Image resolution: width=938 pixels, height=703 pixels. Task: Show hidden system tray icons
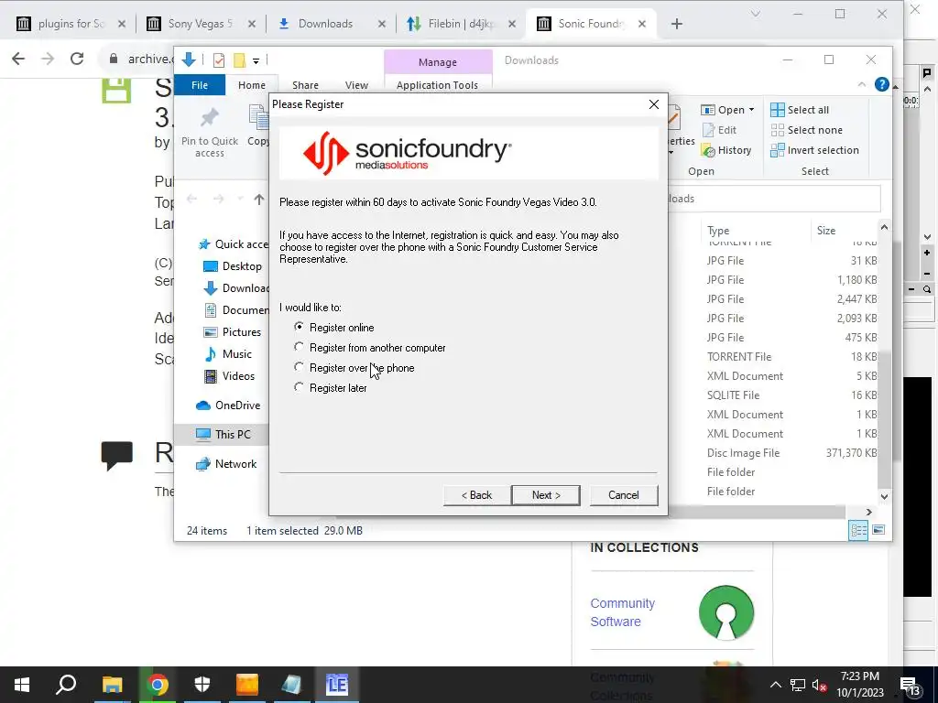coord(775,685)
